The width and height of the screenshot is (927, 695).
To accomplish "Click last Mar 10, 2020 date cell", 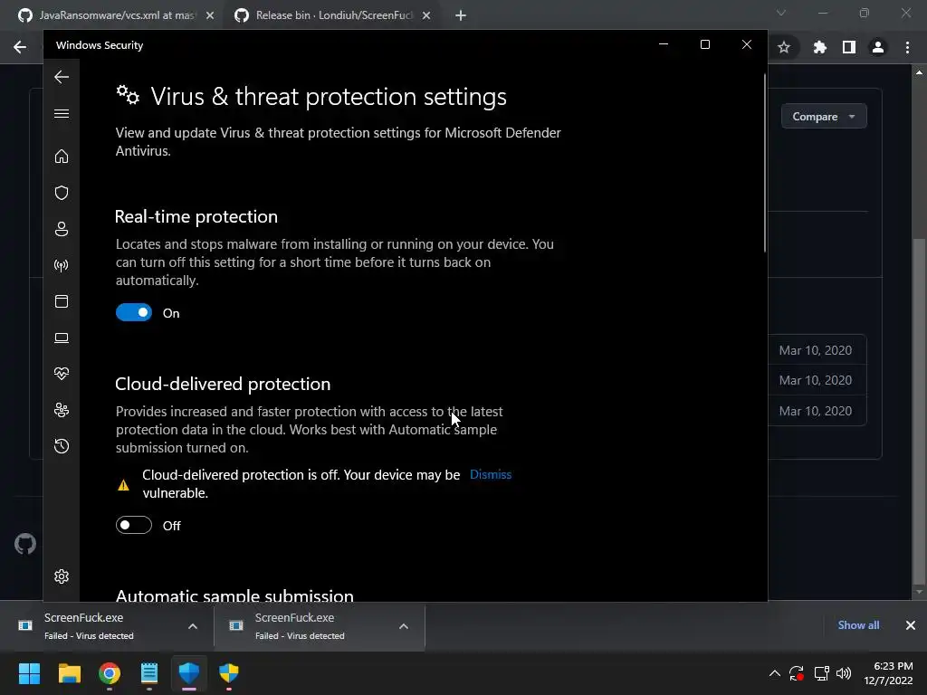I will pyautogui.click(x=816, y=411).
